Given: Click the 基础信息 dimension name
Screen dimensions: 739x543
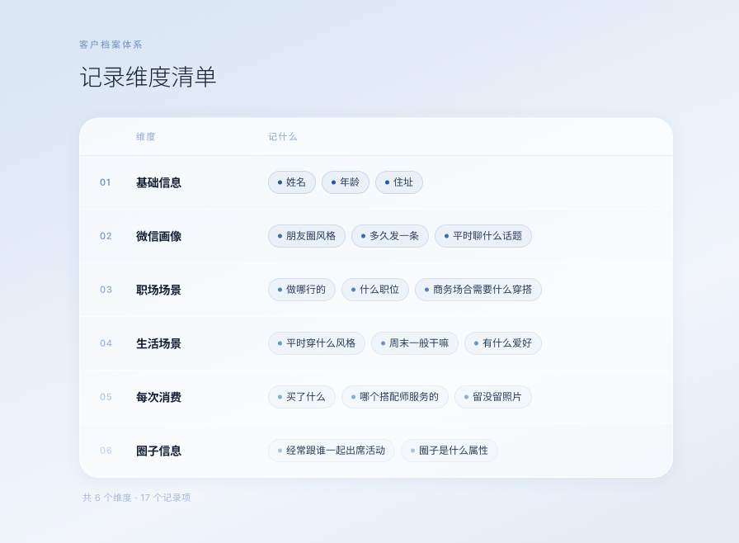Looking at the screenshot, I should click(159, 183).
